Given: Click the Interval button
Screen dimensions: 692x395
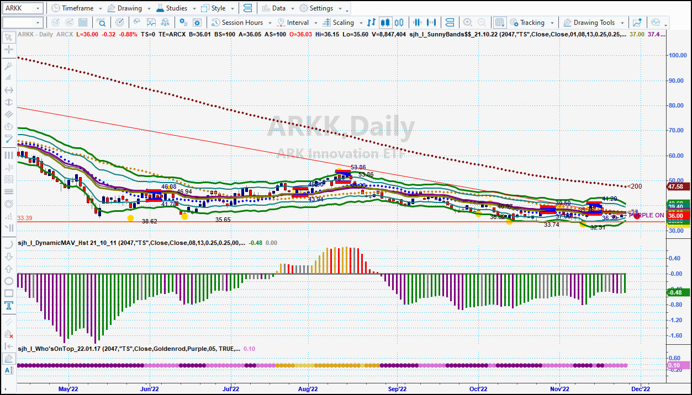Looking at the screenshot, I should pos(293,23).
